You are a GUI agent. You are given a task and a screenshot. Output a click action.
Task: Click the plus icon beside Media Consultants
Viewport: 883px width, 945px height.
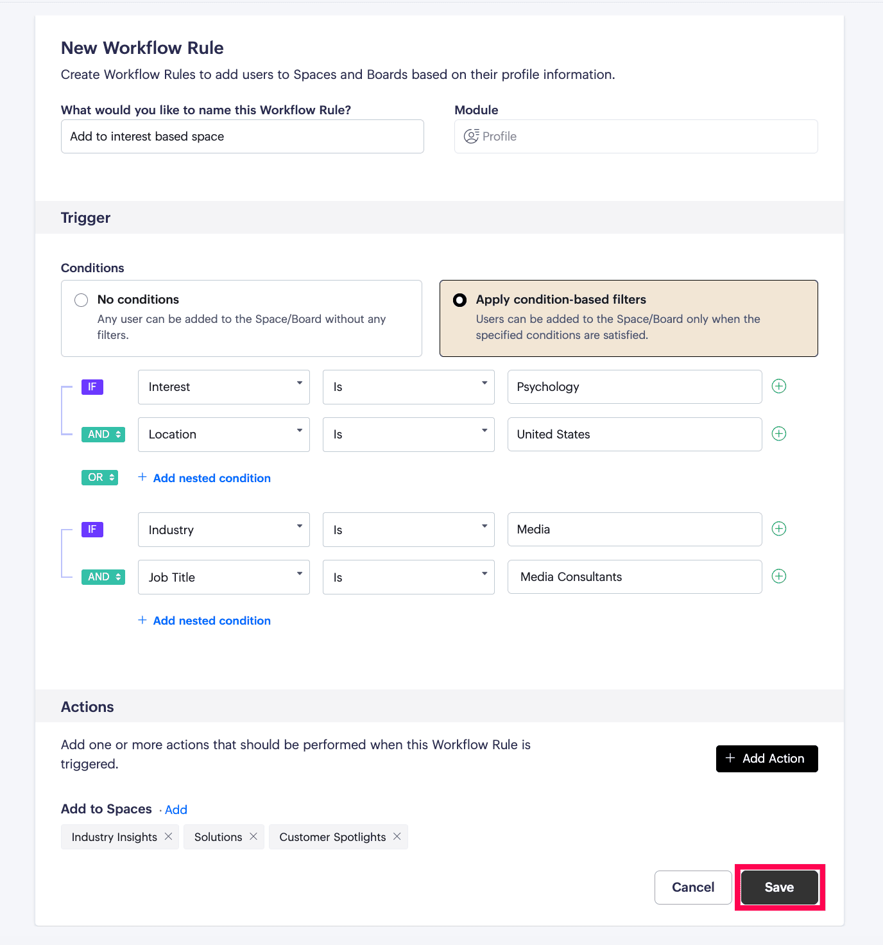point(779,577)
